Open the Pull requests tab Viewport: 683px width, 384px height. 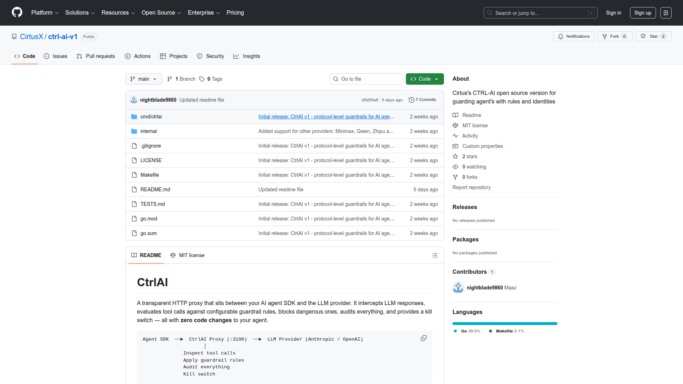click(96, 56)
